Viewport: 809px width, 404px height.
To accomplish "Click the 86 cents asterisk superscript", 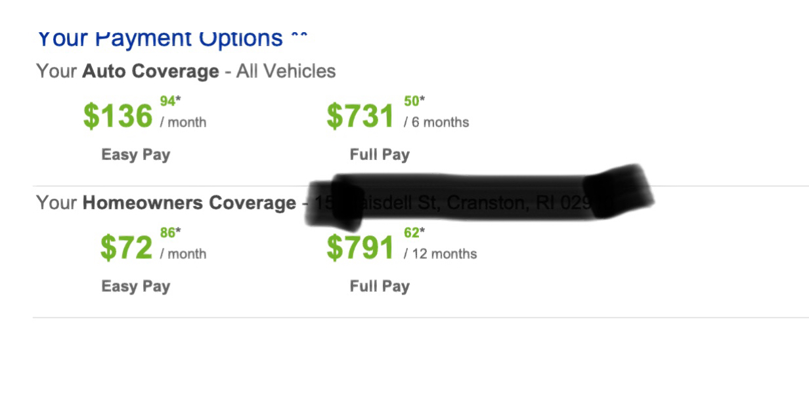I will [x=170, y=232].
